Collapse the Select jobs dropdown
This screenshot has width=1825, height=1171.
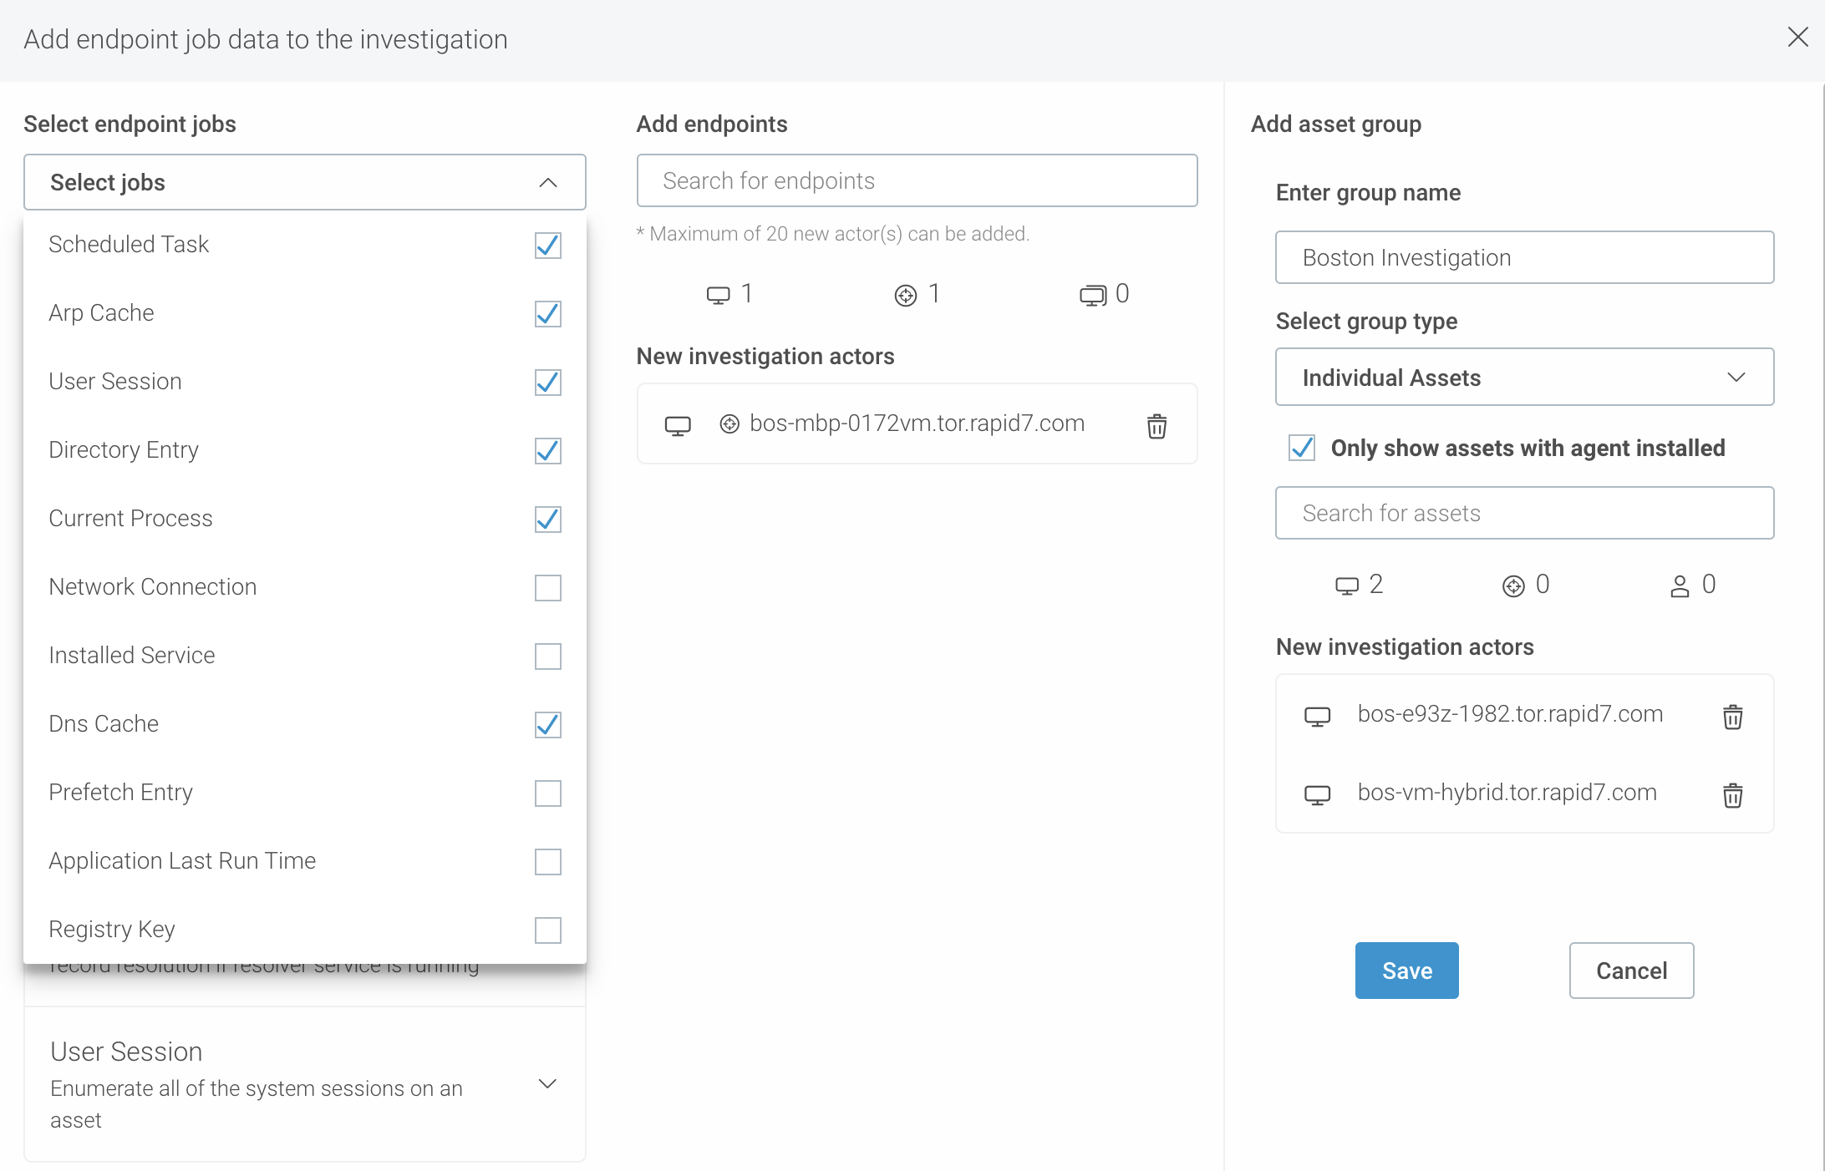pyautogui.click(x=547, y=183)
